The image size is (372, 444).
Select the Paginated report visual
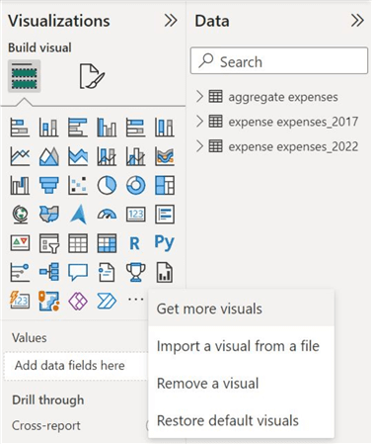[165, 272]
